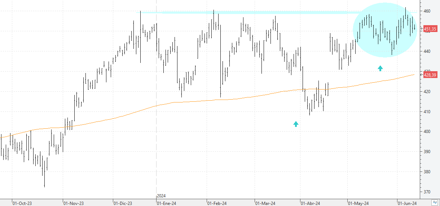Click the 01-Oct-23 date label
This screenshot has width=440, height=206.
click(x=23, y=203)
